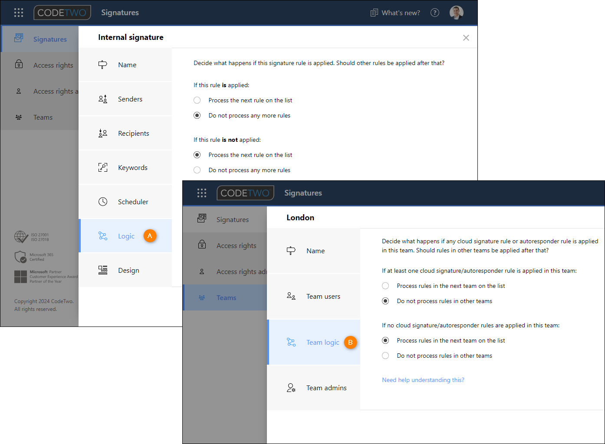Viewport: 605px width, 444px height.
Task: Click the Senders icon in Internal signature
Action: [x=103, y=99]
